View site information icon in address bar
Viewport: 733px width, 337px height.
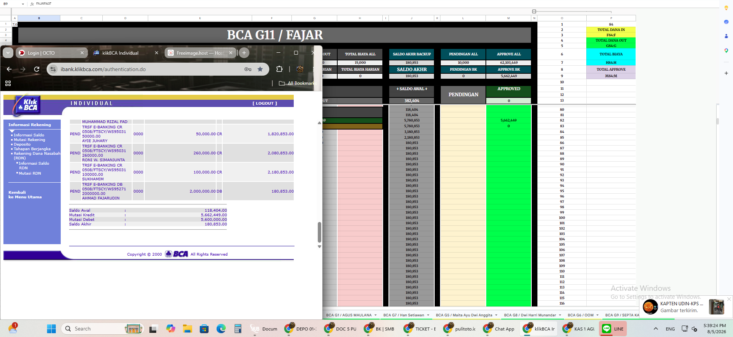pyautogui.click(x=53, y=69)
